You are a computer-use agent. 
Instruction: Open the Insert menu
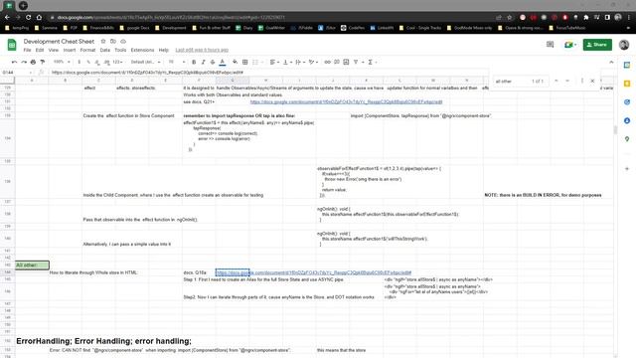tap(70, 50)
